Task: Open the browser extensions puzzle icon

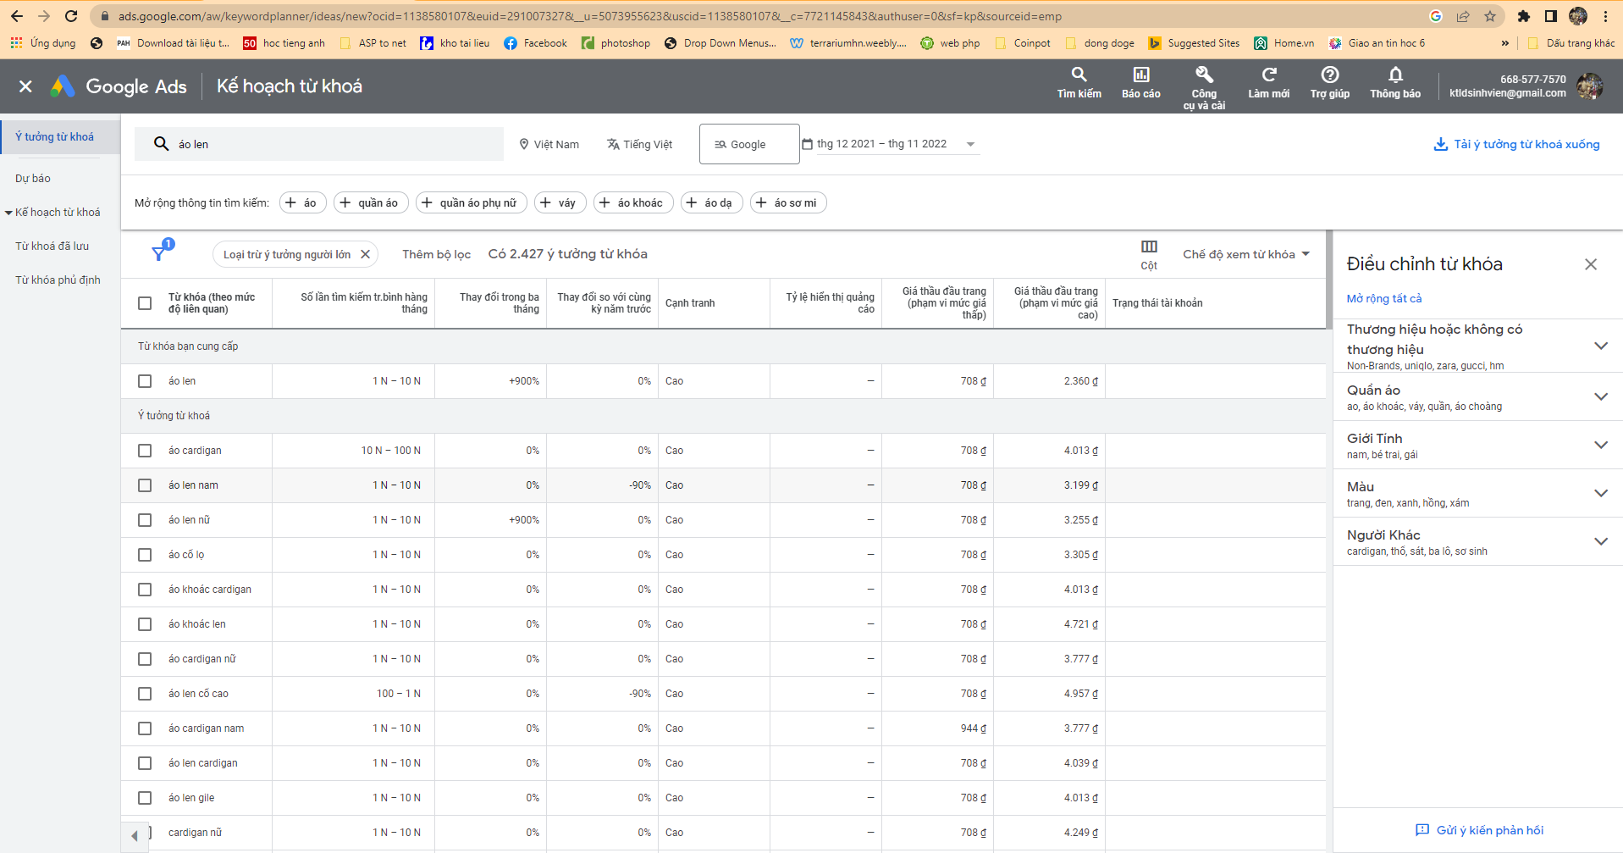Action: (1524, 16)
